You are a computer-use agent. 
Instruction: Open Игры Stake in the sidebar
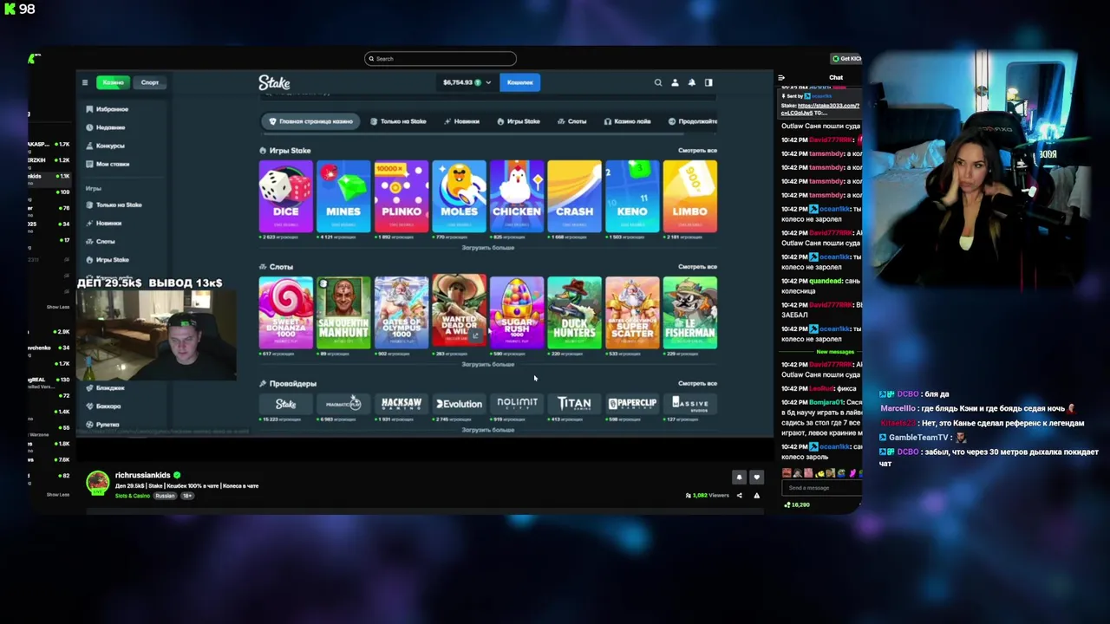(107, 259)
